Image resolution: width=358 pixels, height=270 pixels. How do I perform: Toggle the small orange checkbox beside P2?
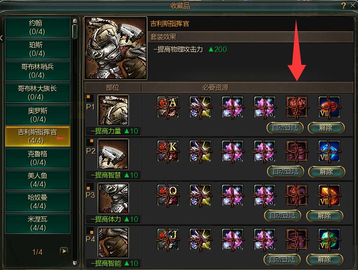92,141
